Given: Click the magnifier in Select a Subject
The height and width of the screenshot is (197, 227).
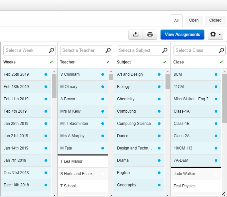Looking at the screenshot, I should click(x=165, y=50).
